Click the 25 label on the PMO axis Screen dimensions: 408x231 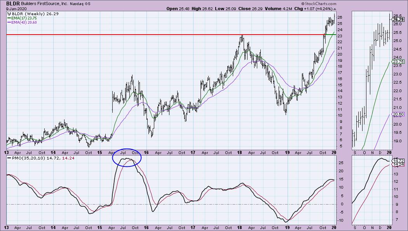tap(341, 163)
